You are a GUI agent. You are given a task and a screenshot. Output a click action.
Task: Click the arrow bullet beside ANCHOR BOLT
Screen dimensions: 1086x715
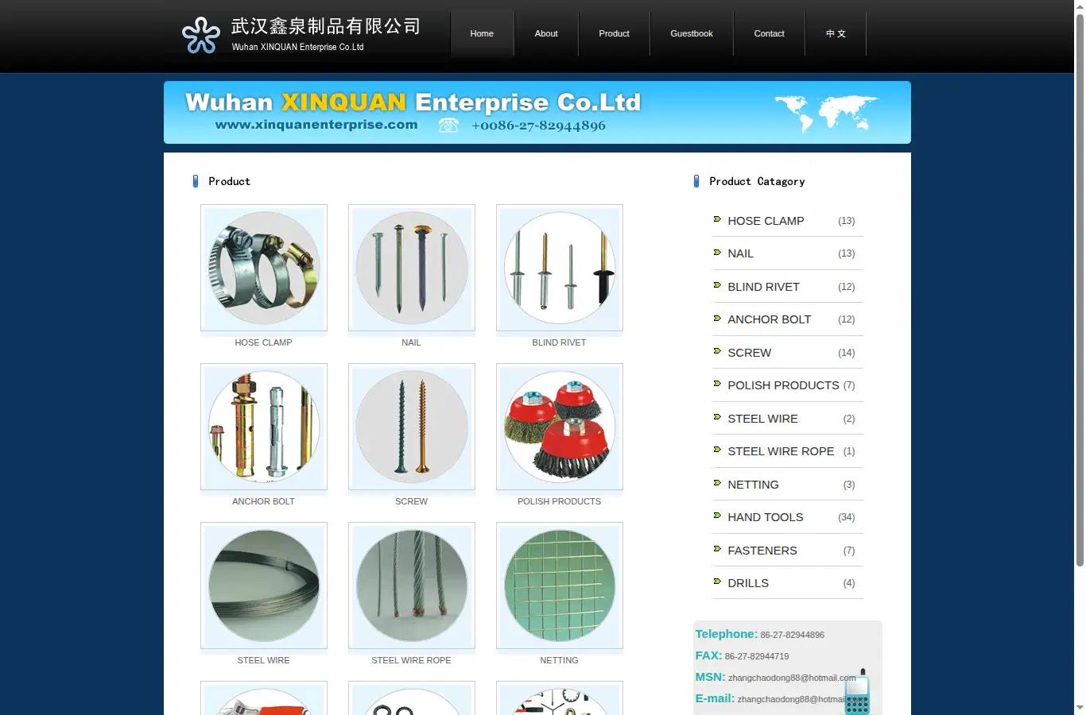coord(717,319)
